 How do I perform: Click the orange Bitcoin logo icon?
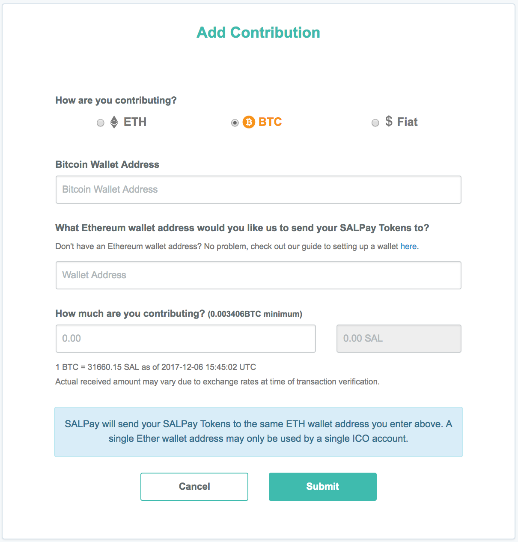pyautogui.click(x=249, y=122)
